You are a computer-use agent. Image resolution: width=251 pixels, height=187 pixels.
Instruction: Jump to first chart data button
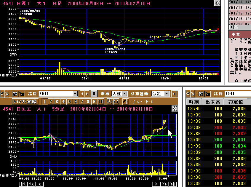[x=23, y=184]
